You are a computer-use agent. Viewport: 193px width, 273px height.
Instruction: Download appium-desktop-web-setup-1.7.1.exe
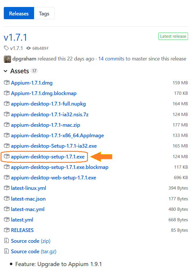tap(54, 178)
